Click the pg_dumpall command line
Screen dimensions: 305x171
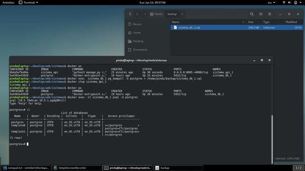coord(106,79)
